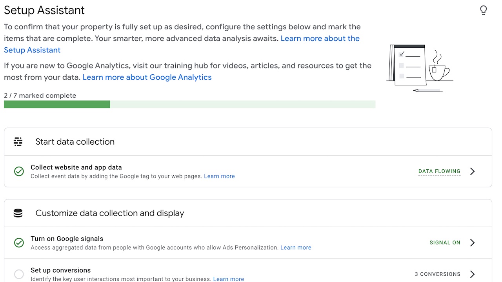Expand the Collect website and app data row
502x282 pixels.
473,171
